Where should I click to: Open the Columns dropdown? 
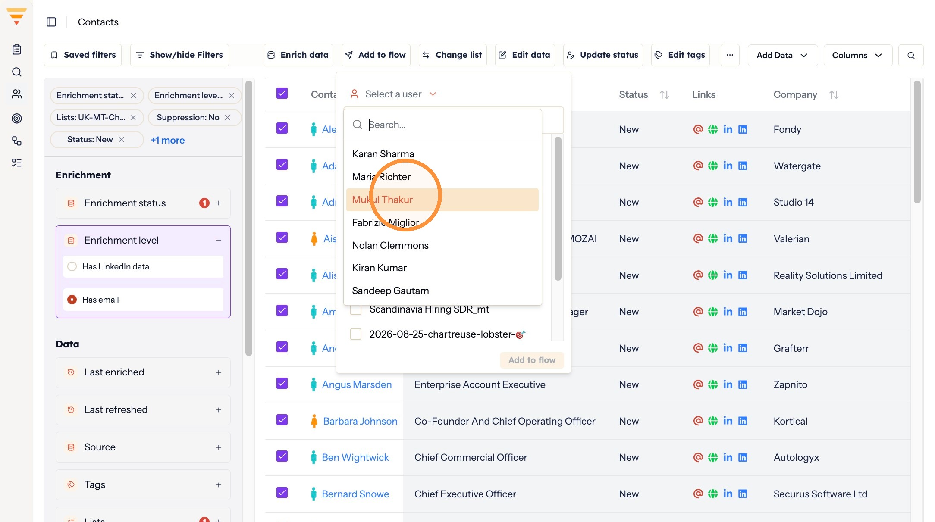(x=857, y=55)
